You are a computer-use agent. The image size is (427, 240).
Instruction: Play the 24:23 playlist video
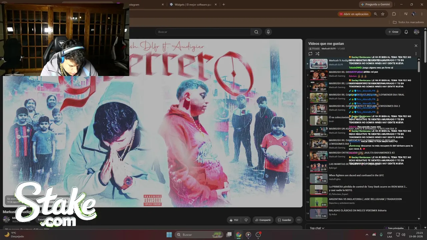[319, 86]
